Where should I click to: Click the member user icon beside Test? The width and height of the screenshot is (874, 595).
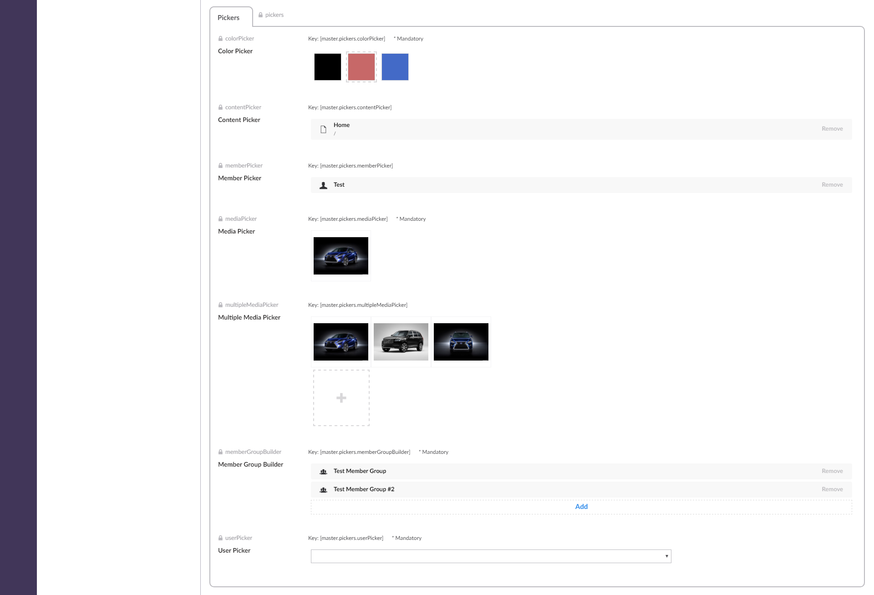323,185
